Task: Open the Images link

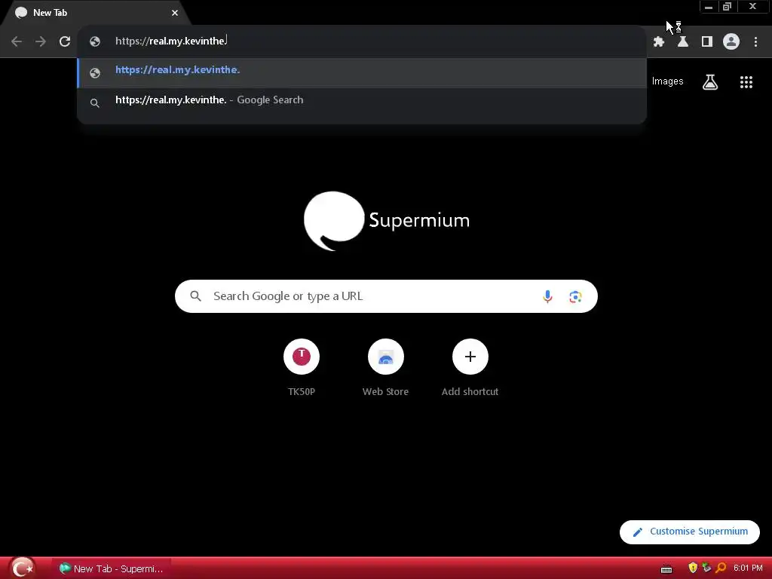Action: 667,81
